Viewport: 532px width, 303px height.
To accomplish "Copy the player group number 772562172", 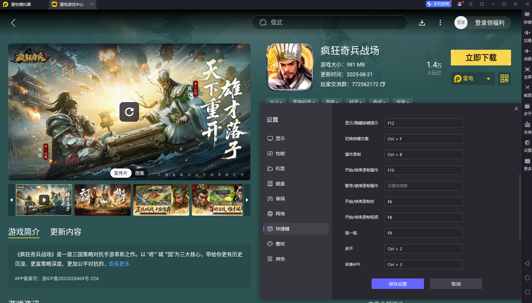I will [x=382, y=84].
